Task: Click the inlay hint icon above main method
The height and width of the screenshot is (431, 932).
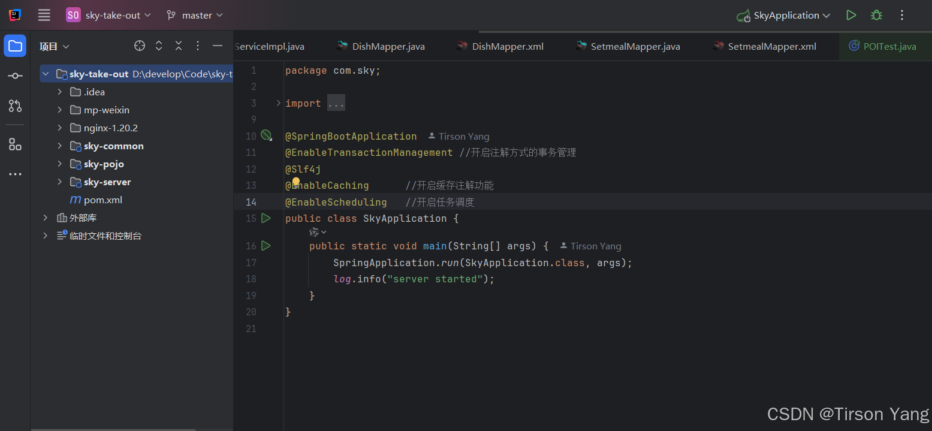Action: click(x=317, y=232)
